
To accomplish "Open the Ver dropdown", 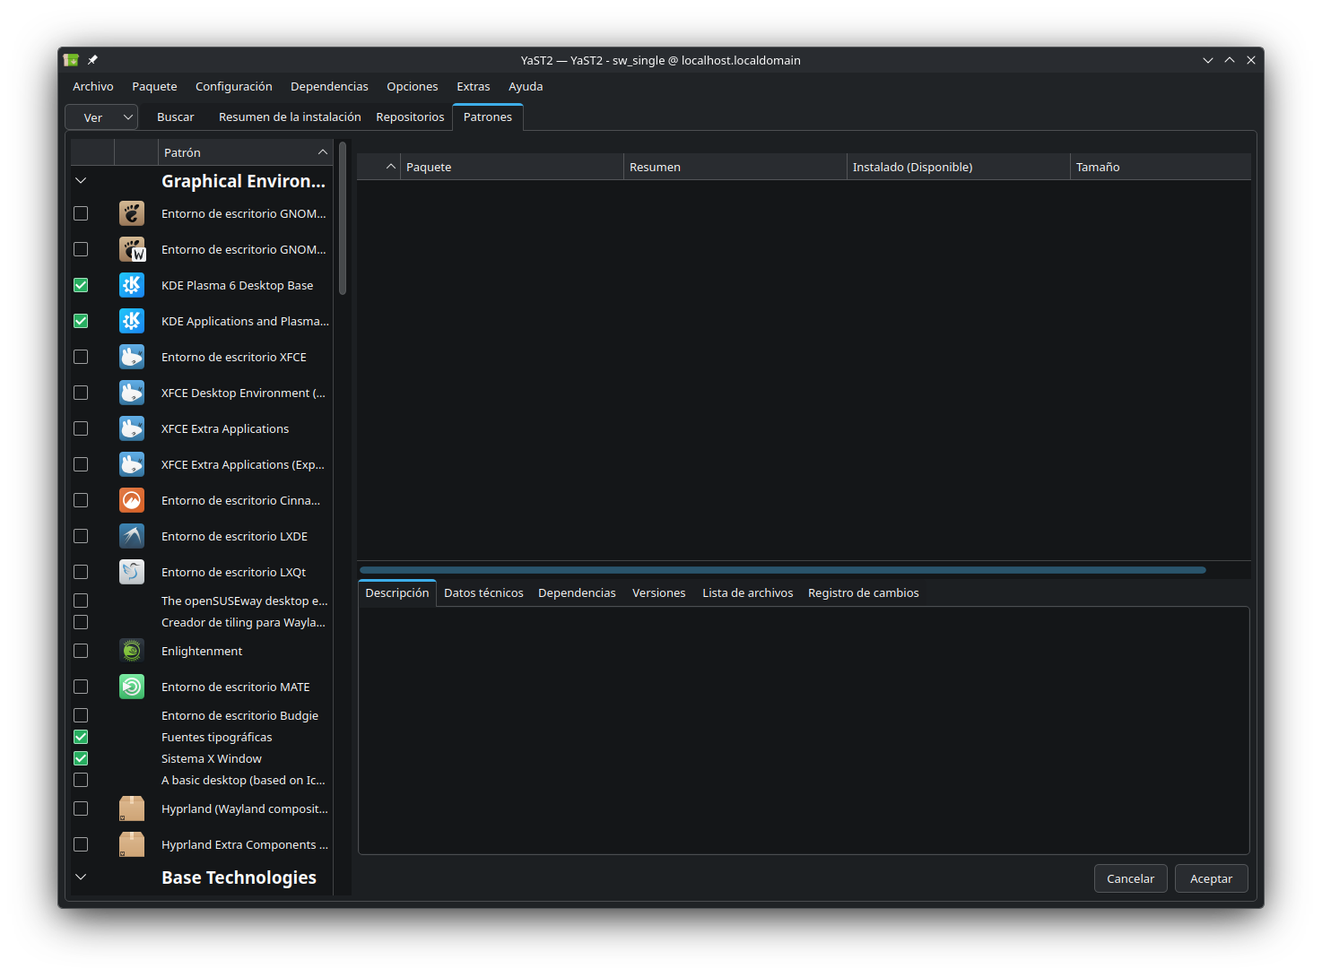I will tap(101, 117).
